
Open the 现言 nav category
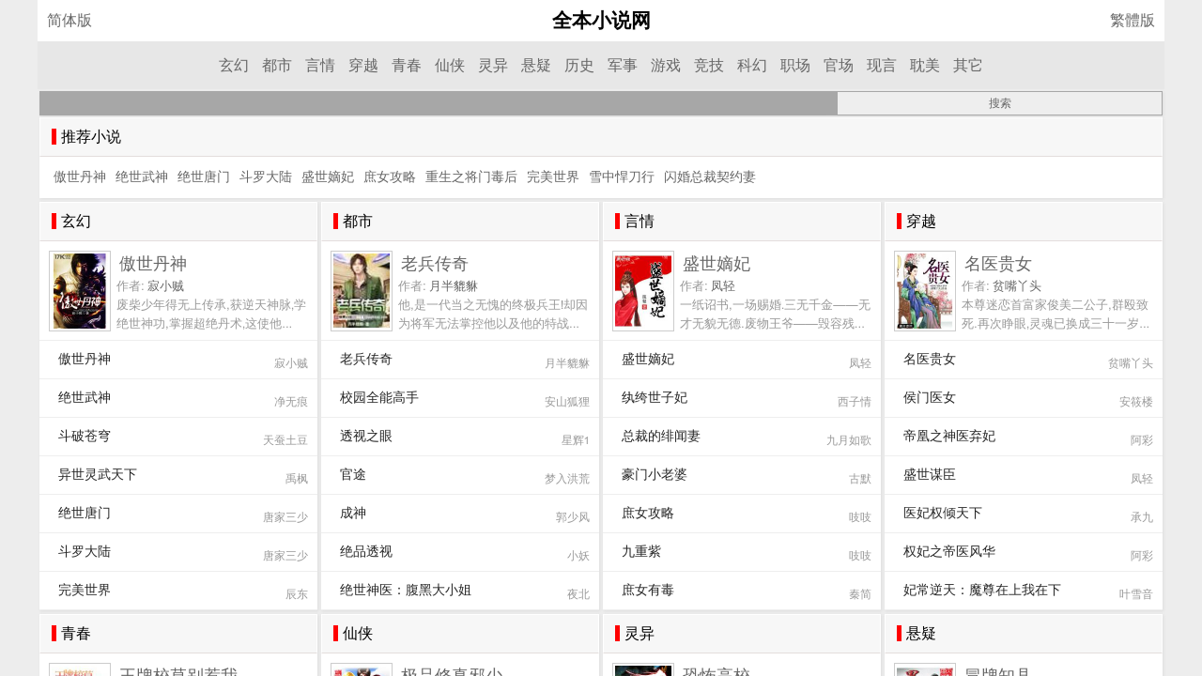882,66
